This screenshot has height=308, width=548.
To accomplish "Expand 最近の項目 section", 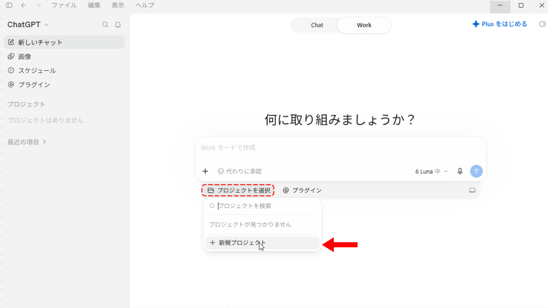I will [26, 142].
